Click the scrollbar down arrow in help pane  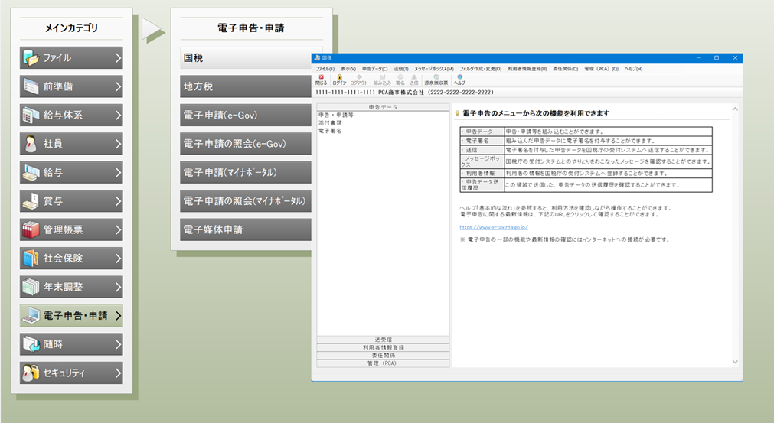[735, 362]
